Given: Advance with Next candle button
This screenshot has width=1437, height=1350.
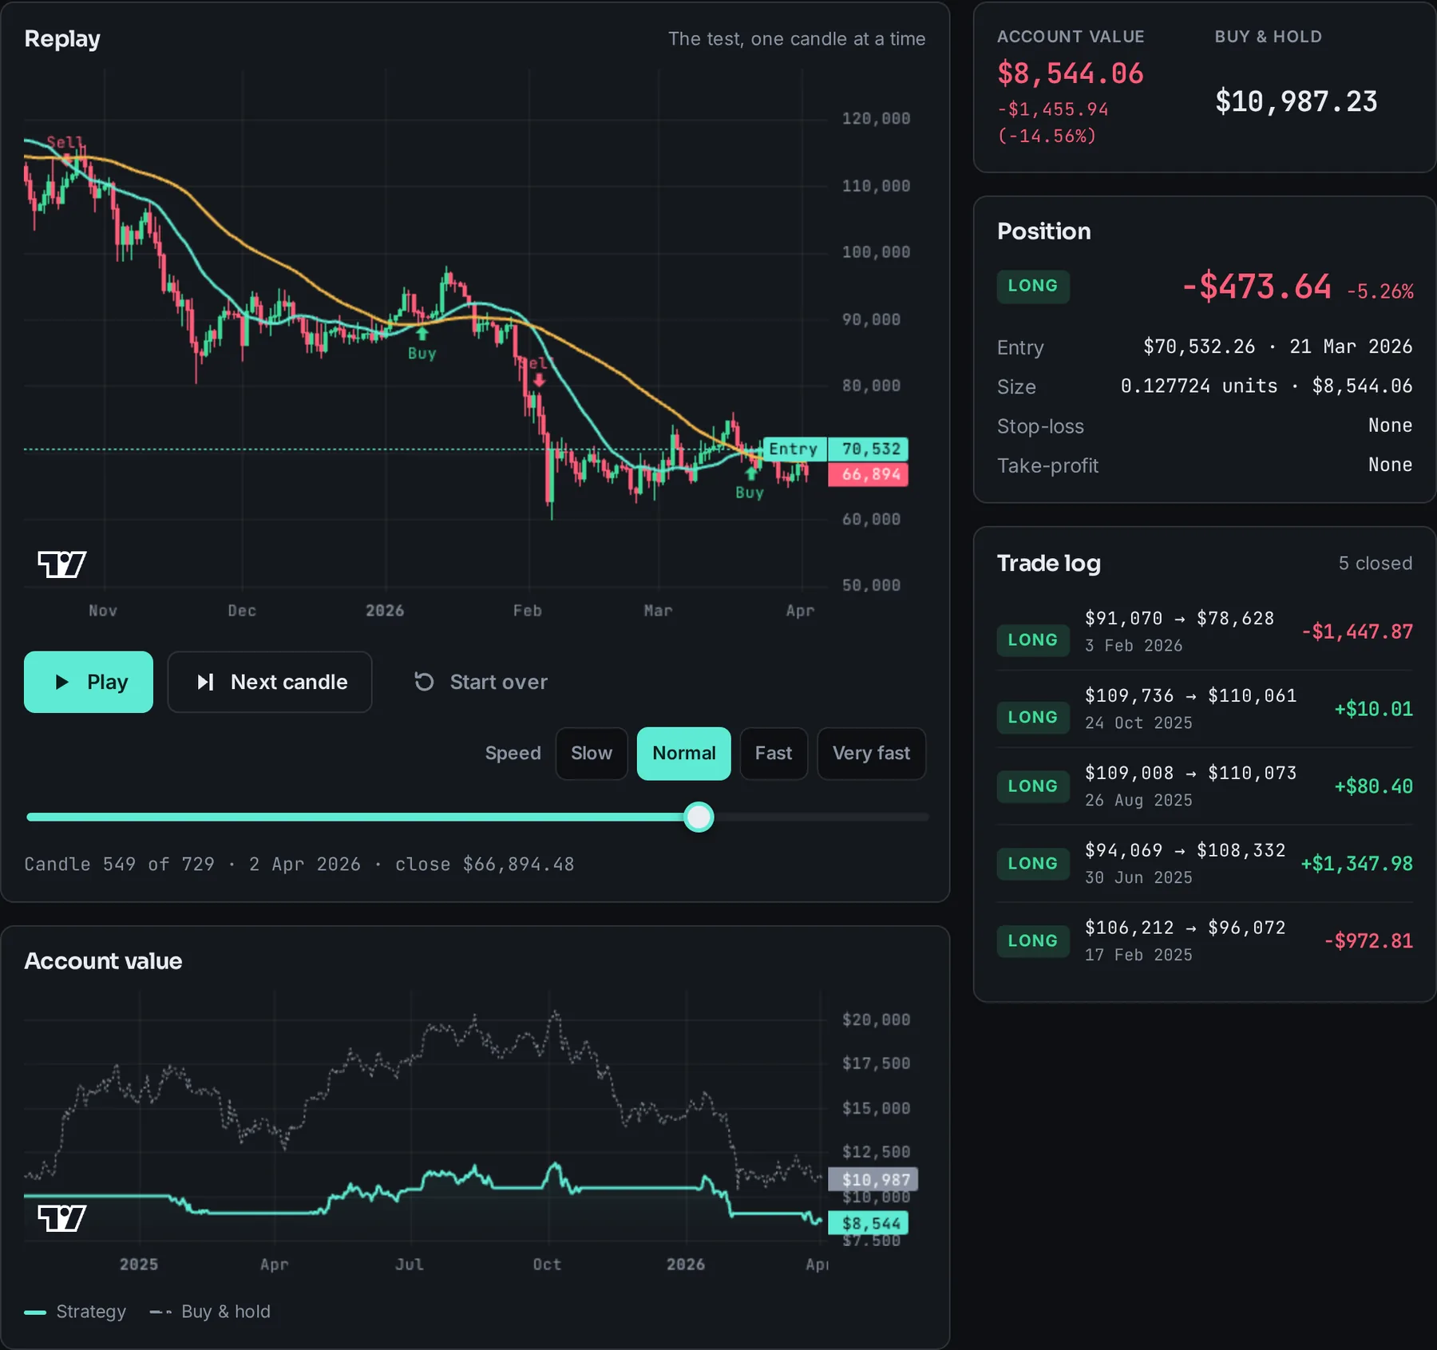Looking at the screenshot, I should [270, 682].
